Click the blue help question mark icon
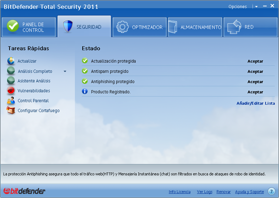 (271, 191)
